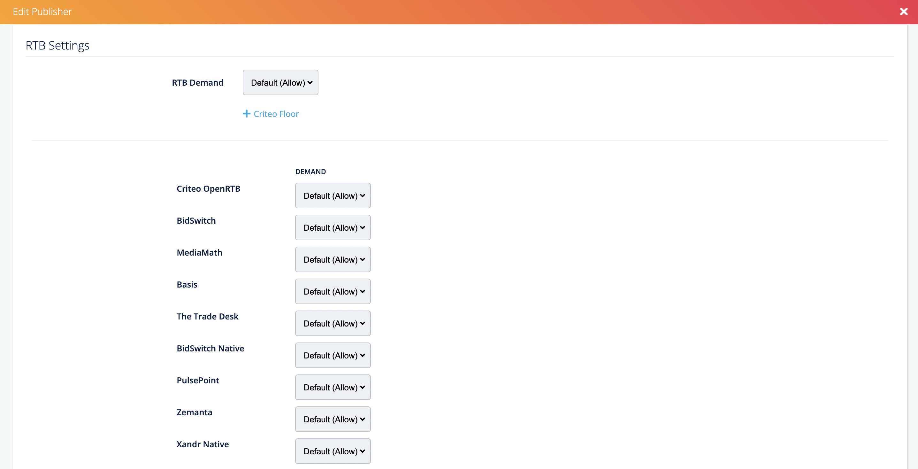Click the vertical scrollbar on right edge
918x469 pixels.
(912, 246)
